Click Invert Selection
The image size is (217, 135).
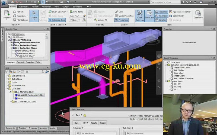pyautogui.click(x=57, y=12)
